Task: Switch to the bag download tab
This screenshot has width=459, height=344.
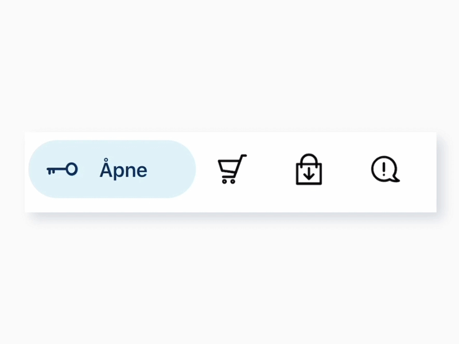Action: tap(309, 170)
